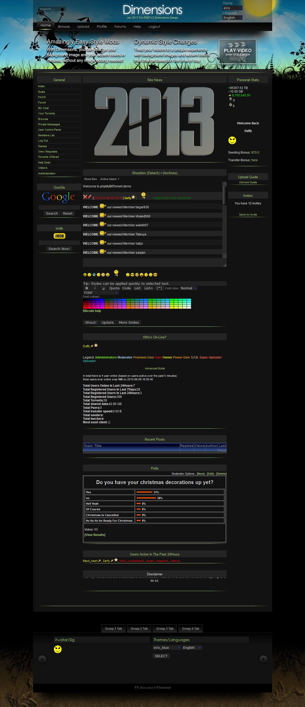Toggle italic with the i button
305x707 pixels.
[x=95, y=288]
